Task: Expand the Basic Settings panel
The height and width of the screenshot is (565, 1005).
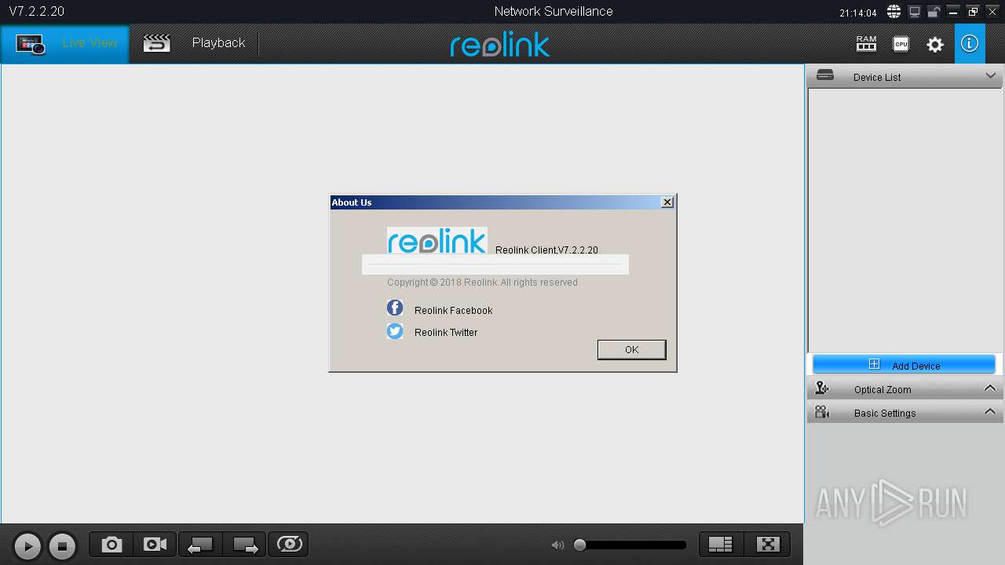Action: click(x=990, y=412)
